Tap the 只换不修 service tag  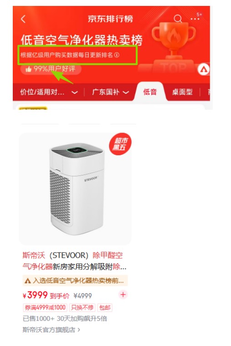pyautogui.click(x=82, y=307)
